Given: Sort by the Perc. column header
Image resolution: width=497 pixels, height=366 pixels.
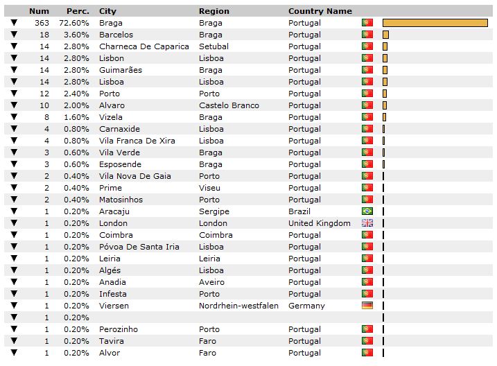Looking at the screenshot, I should (x=78, y=11).
